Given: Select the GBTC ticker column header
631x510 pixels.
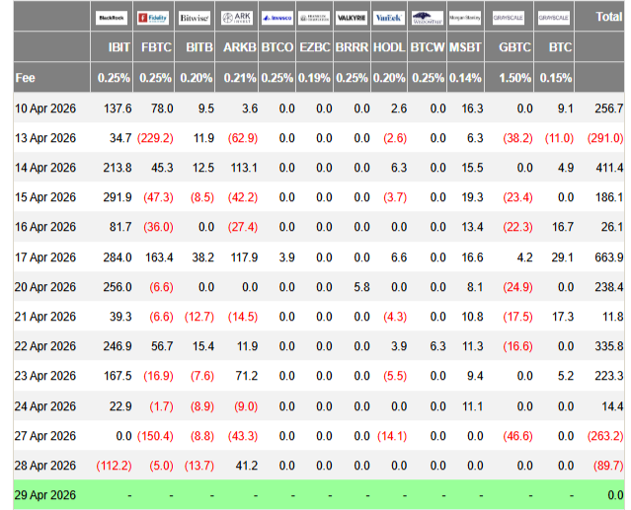Looking at the screenshot, I should point(514,47).
